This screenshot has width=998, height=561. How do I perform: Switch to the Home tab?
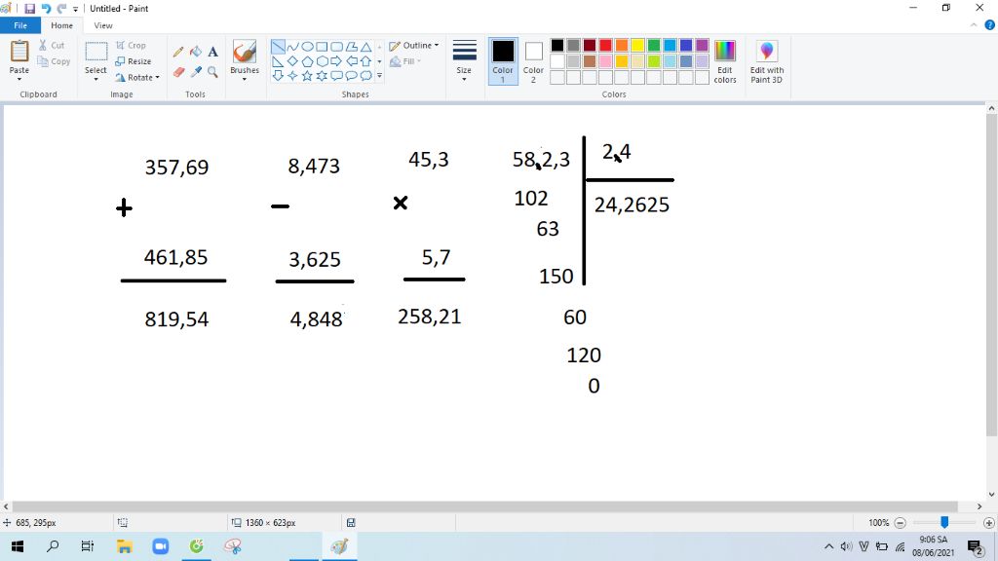(x=61, y=25)
